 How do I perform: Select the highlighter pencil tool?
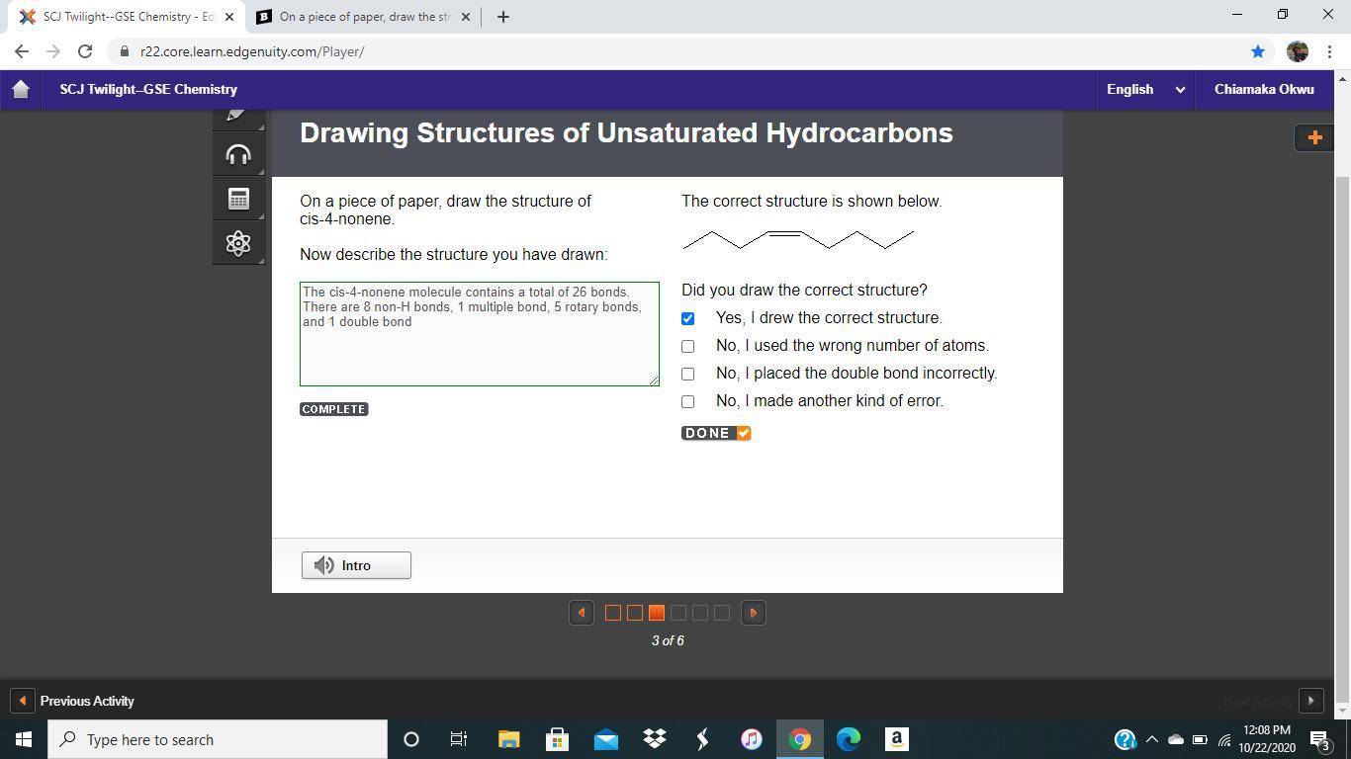238,119
